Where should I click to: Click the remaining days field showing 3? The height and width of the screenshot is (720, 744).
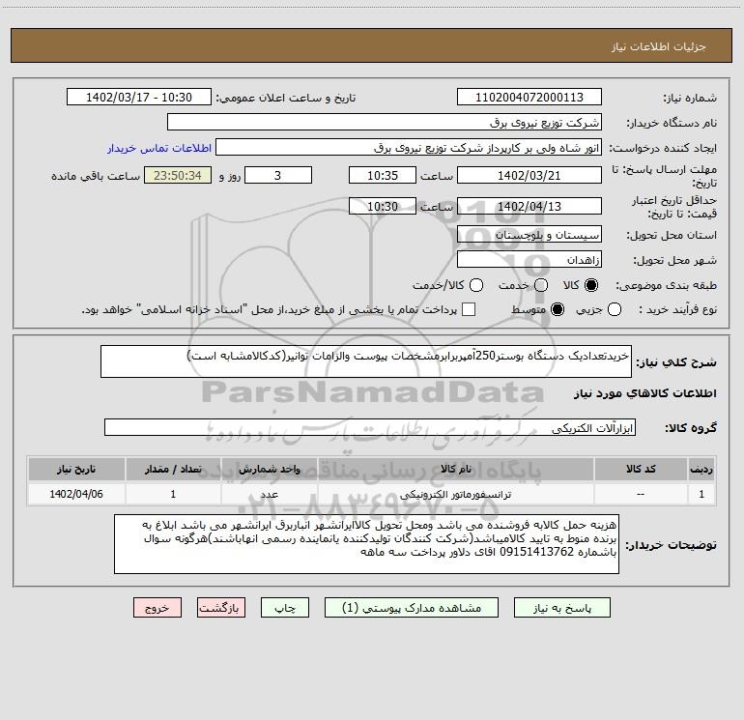pyautogui.click(x=278, y=175)
